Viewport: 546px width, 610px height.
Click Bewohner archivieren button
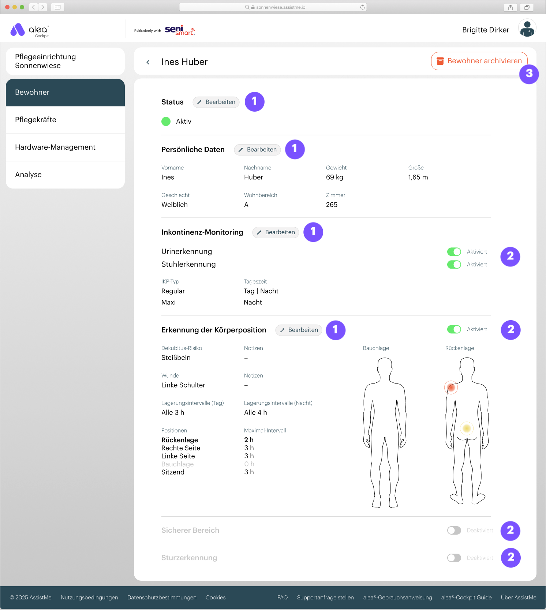click(x=479, y=61)
